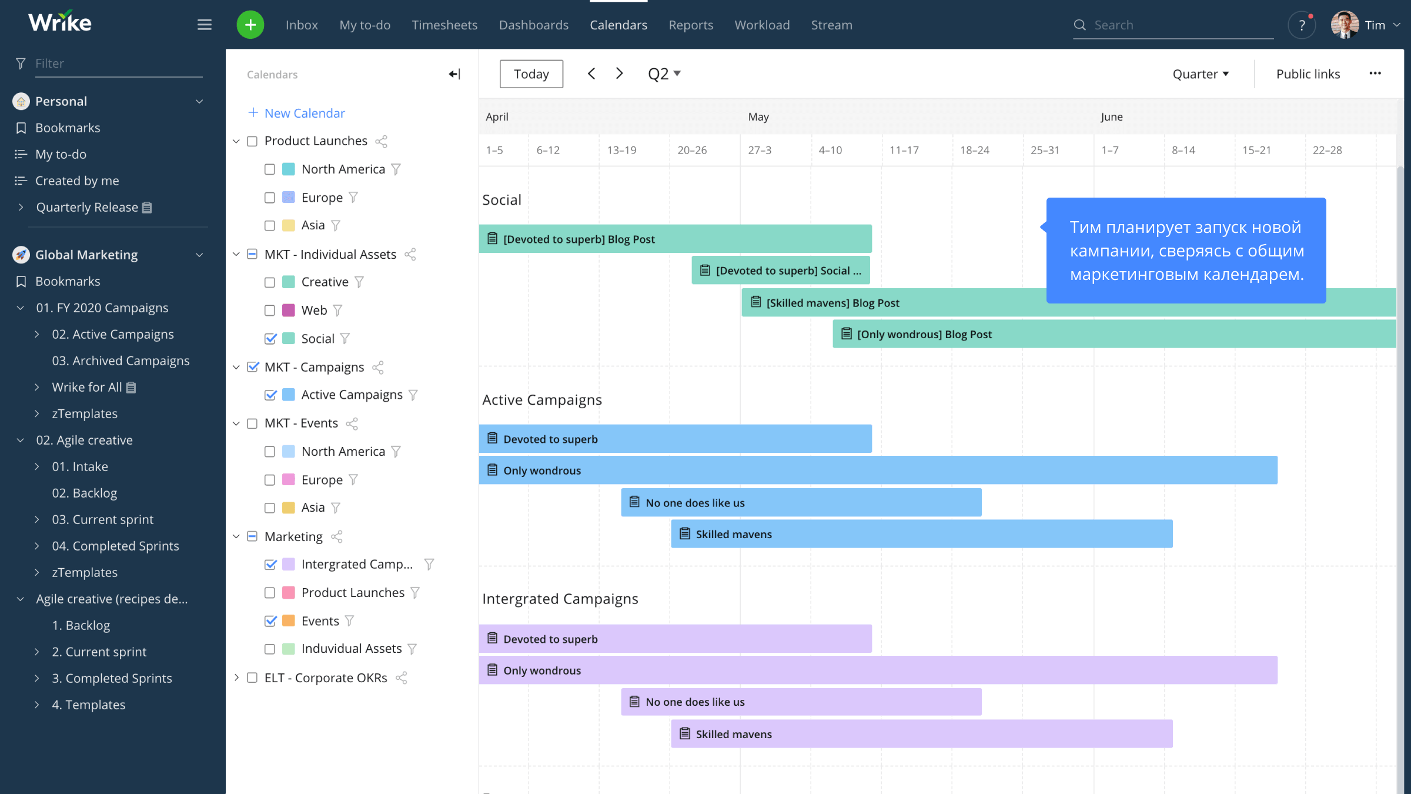Open the Q2 period dropdown
Viewport: 1411px width, 794px height.
(664, 74)
